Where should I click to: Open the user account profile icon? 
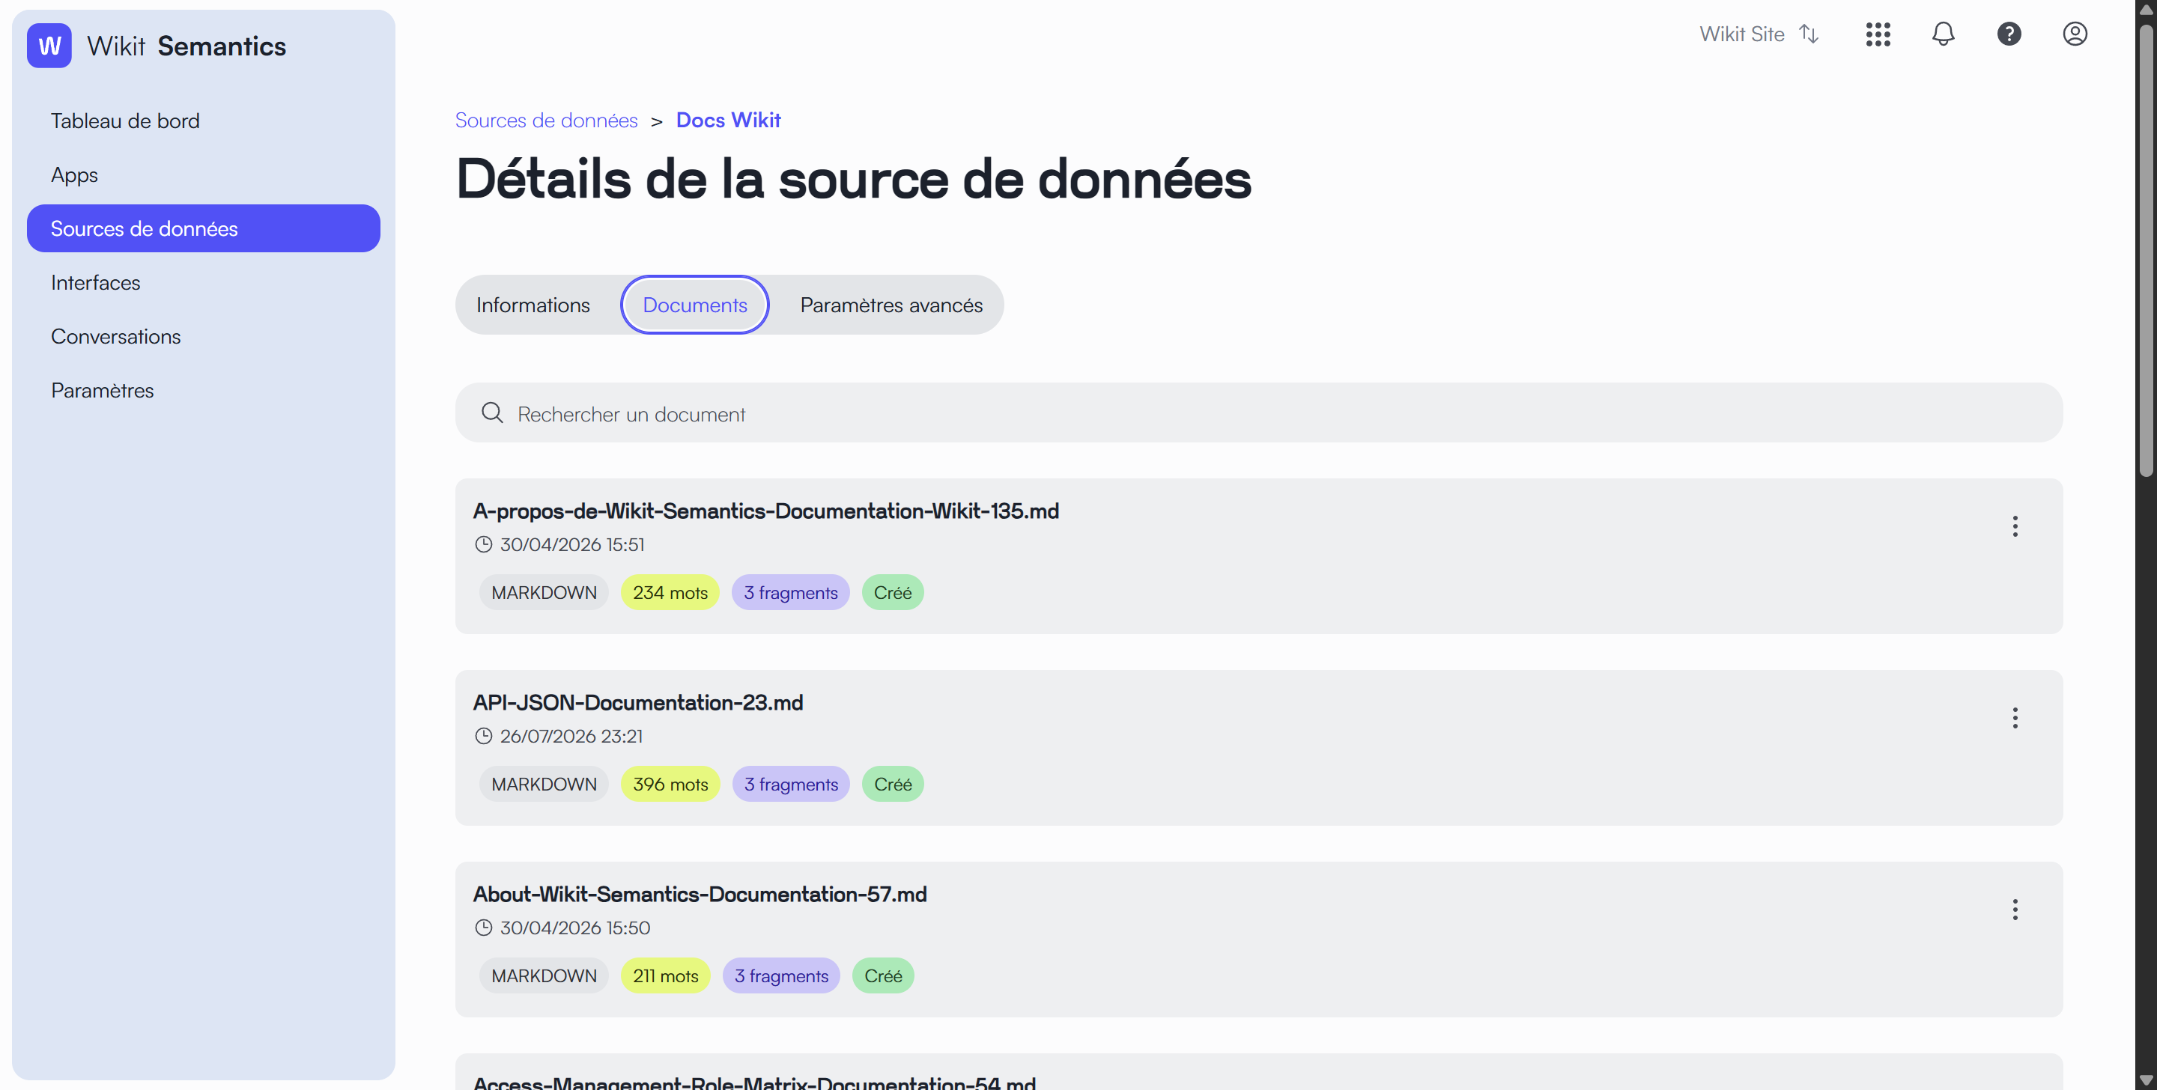2074,34
